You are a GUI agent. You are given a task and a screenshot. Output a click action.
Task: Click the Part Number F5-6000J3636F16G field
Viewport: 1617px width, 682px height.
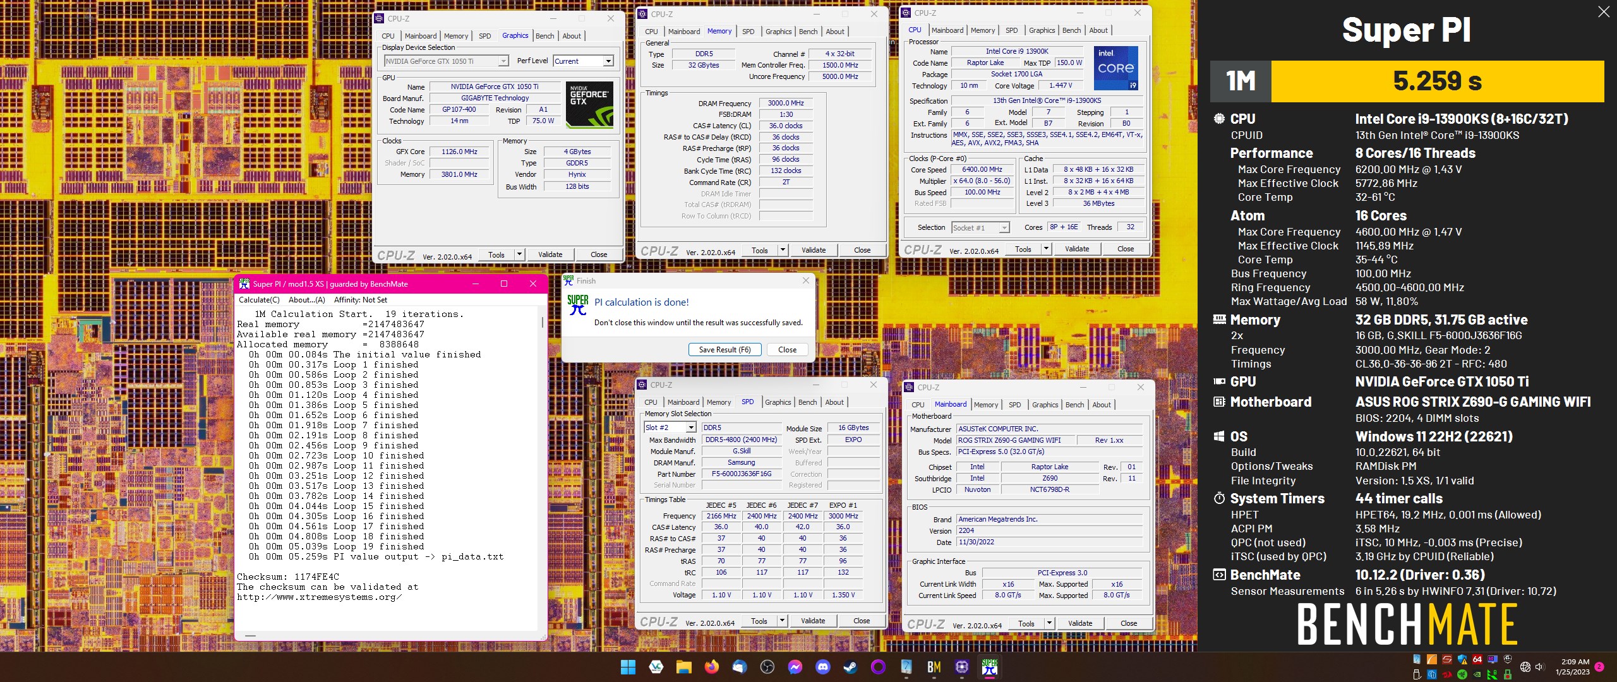[742, 474]
